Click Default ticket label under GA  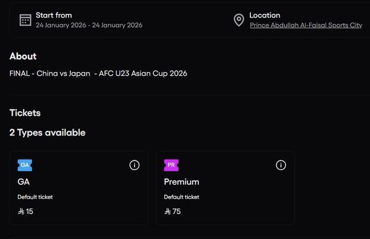[x=35, y=197]
